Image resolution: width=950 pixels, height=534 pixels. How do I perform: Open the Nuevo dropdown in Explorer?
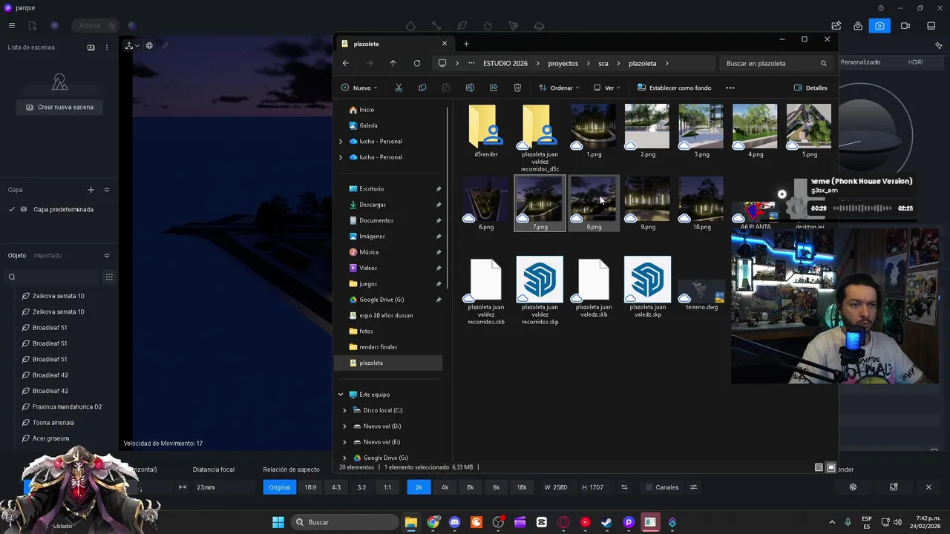click(x=360, y=88)
